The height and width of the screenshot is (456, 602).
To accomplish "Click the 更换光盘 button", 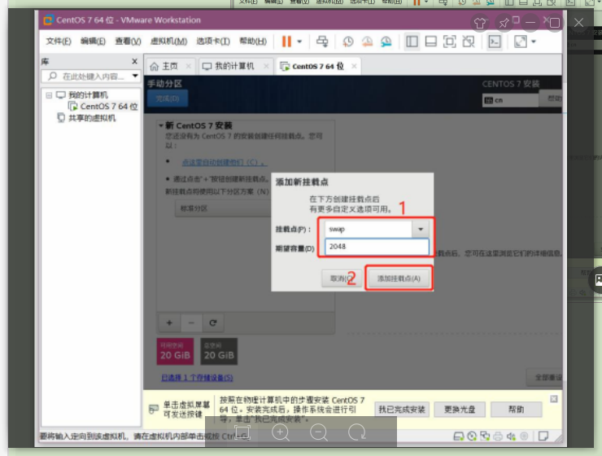I will (x=460, y=410).
